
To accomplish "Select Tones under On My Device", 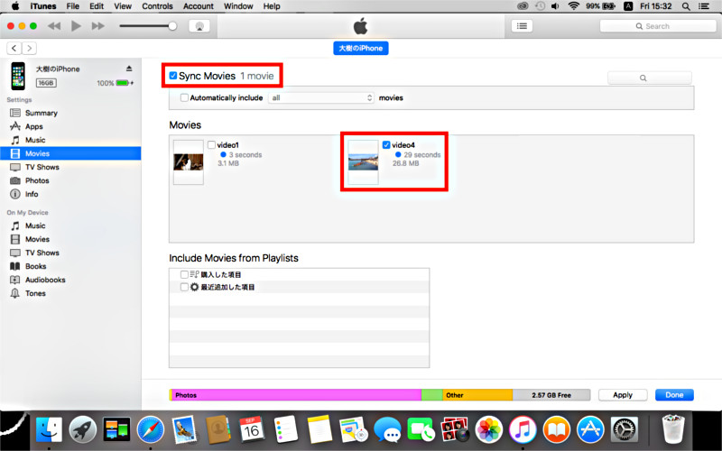I will (x=35, y=293).
